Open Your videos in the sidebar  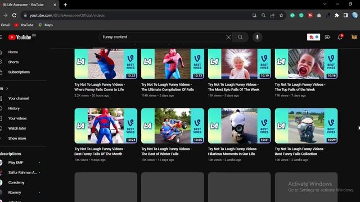pos(17,118)
